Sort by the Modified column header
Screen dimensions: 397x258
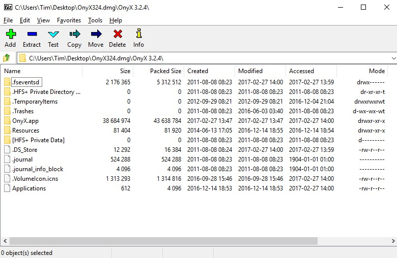(x=261, y=71)
